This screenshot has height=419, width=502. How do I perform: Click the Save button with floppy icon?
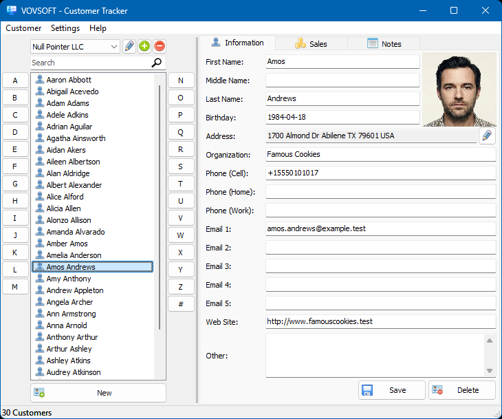point(391,390)
